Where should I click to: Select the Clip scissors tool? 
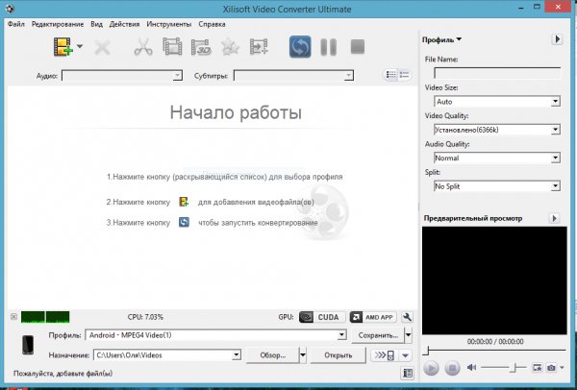(x=143, y=47)
